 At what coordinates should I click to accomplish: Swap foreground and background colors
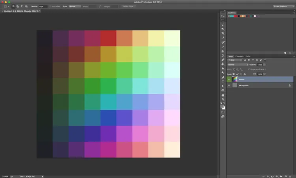(x=224, y=103)
